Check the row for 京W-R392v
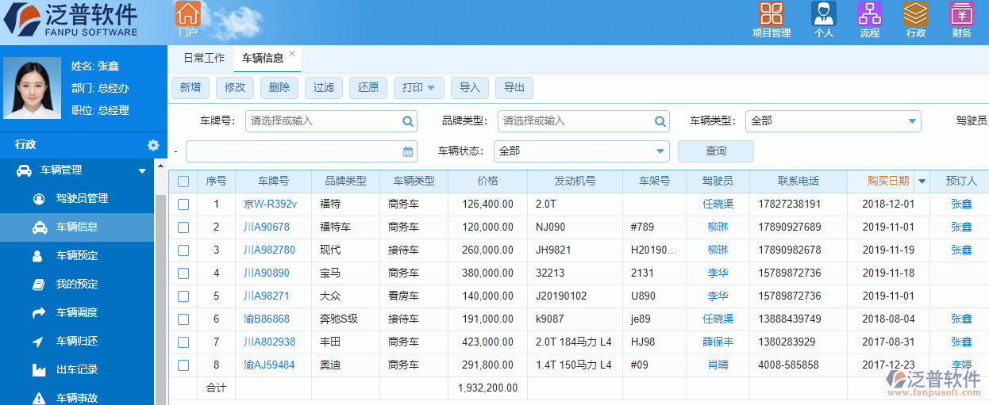This screenshot has width=989, height=405. pos(183,204)
